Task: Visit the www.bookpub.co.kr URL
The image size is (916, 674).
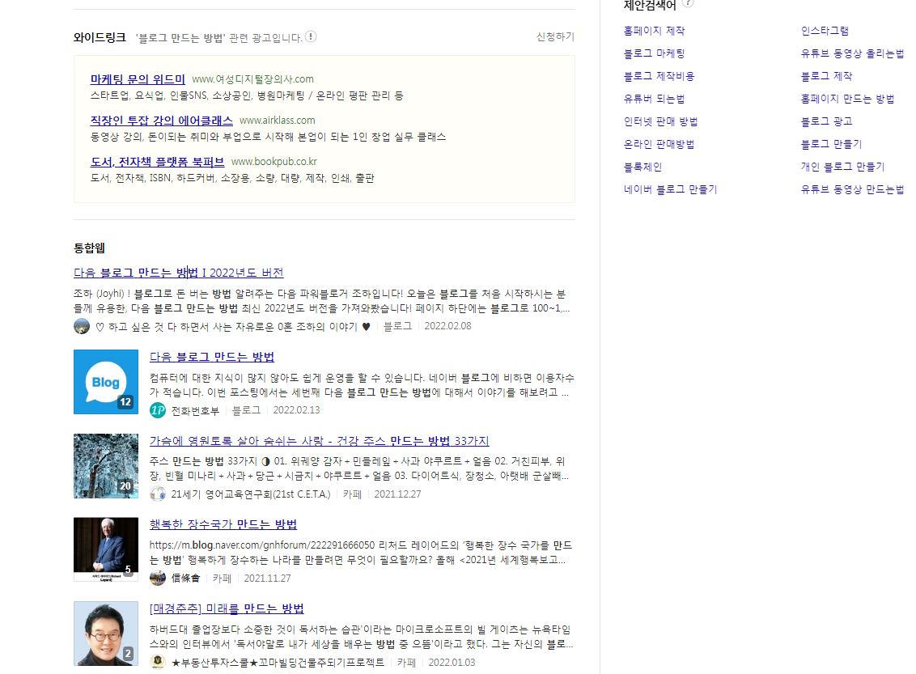Action: coord(274,162)
